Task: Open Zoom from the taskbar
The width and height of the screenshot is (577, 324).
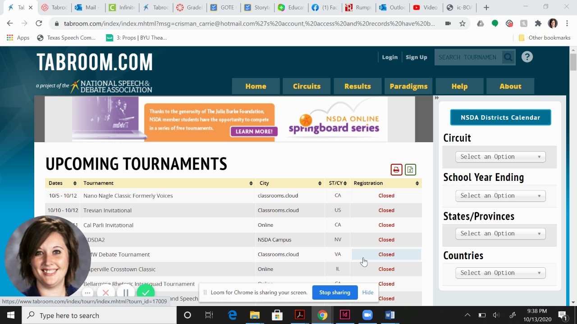Action: [367, 315]
